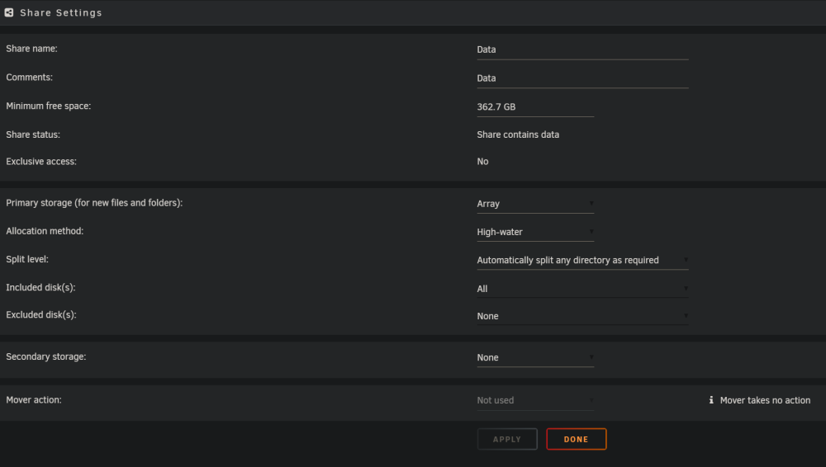826x467 pixels.
Task: Click the Mover action Not used dropdown
Action: point(535,401)
